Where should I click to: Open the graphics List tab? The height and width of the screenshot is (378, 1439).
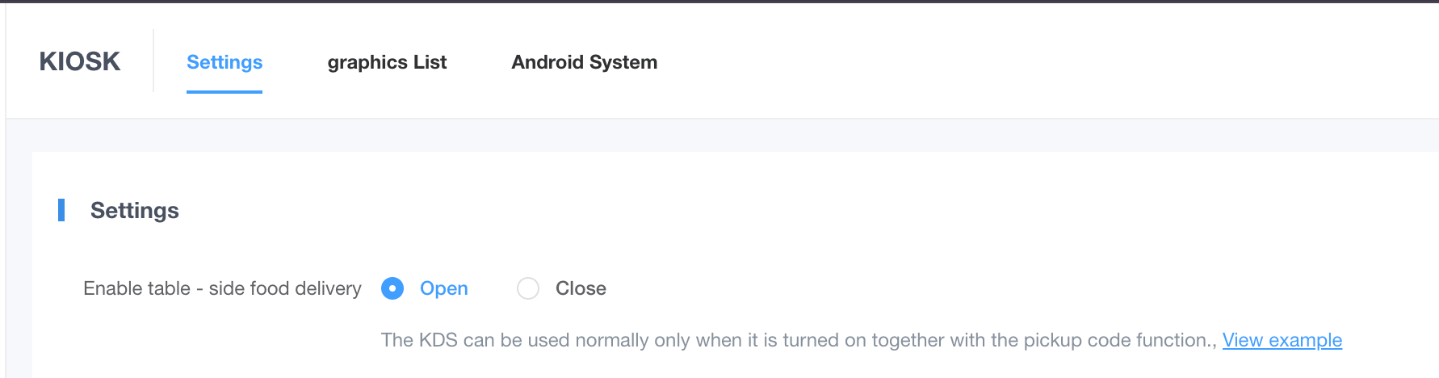[387, 62]
